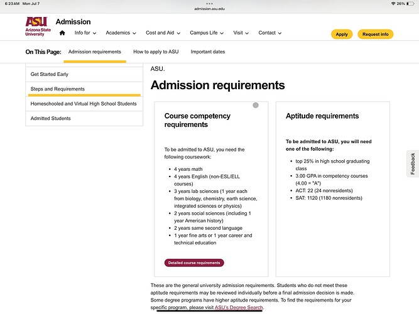
Task: Click '3.00 GPA in competency courses' text
Action: 331,176
